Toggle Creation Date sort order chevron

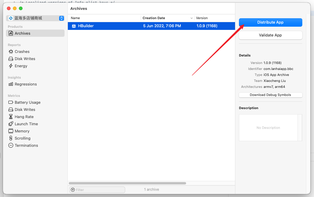(x=192, y=18)
